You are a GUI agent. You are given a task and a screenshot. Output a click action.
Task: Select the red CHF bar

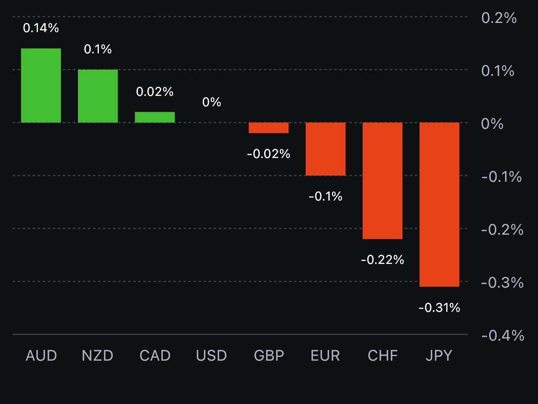point(382,181)
